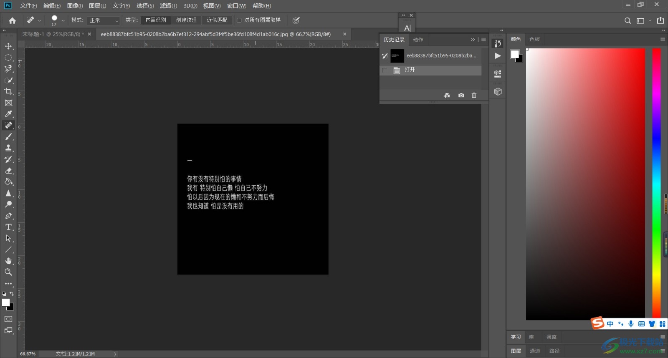Pick a color in the color field

(x=585, y=184)
